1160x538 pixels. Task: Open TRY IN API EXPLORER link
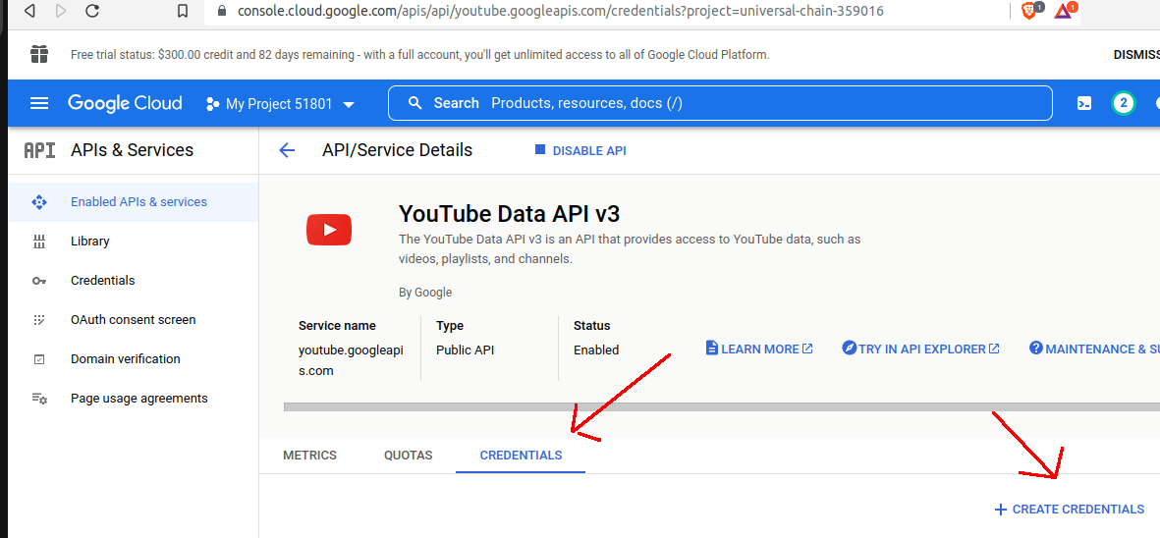921,349
